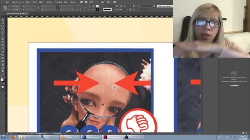The width and height of the screenshot is (250, 140).
Task: Click the Установить link in CC Libraries panel
Action: (x=234, y=86)
